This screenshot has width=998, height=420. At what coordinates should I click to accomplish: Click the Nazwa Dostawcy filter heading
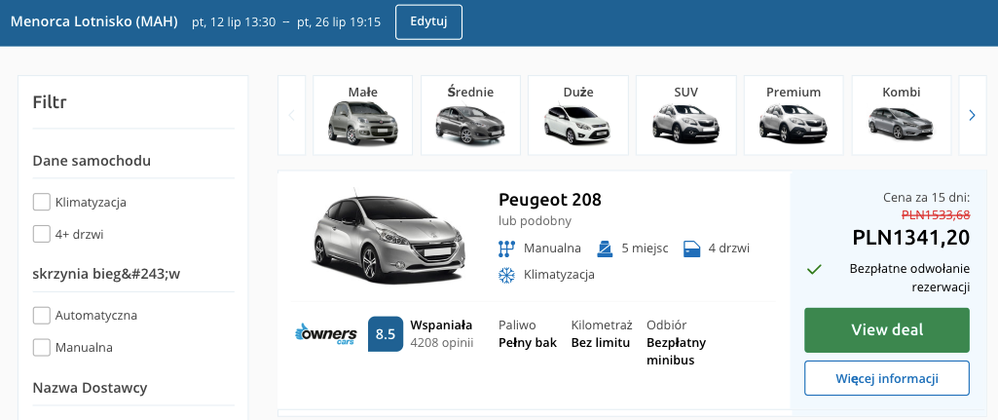tap(90, 388)
